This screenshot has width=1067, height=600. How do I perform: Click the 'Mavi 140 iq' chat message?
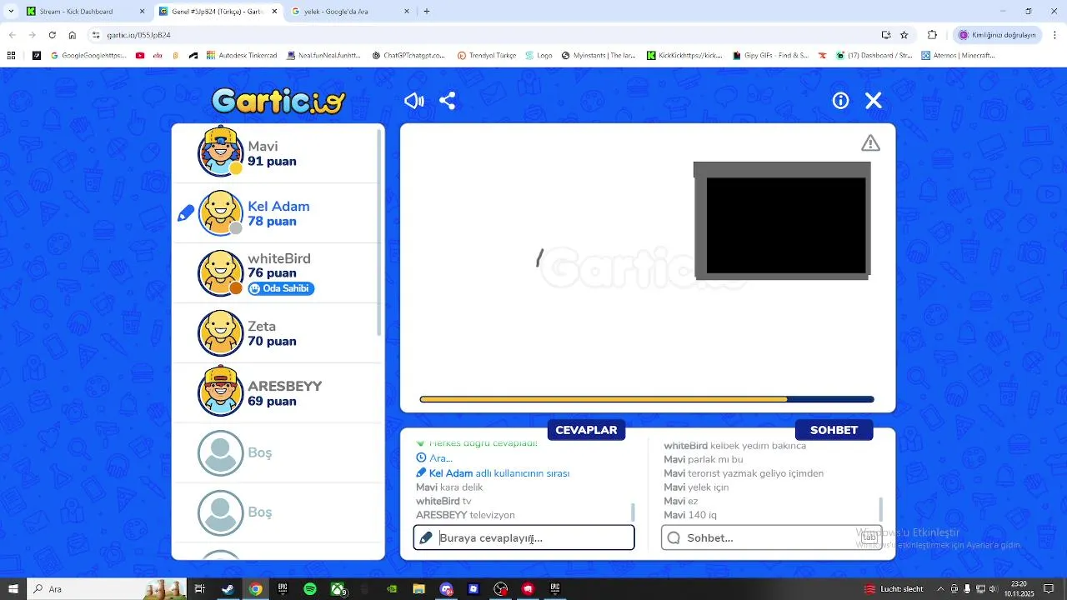click(x=692, y=515)
